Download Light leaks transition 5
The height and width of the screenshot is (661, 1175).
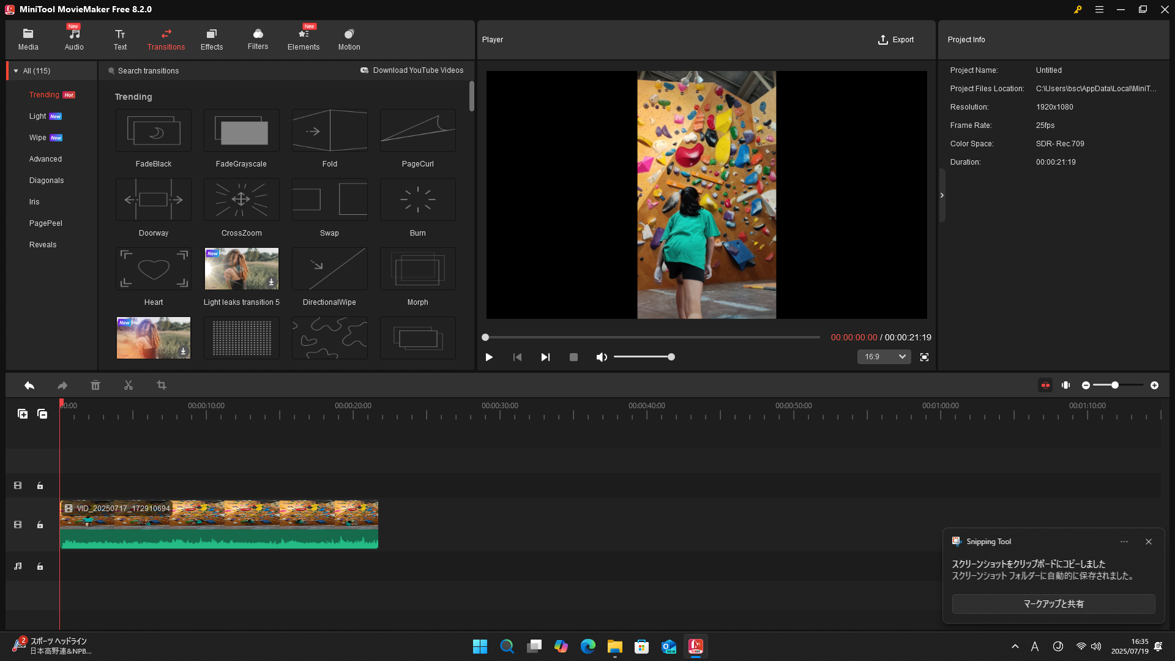tap(271, 282)
